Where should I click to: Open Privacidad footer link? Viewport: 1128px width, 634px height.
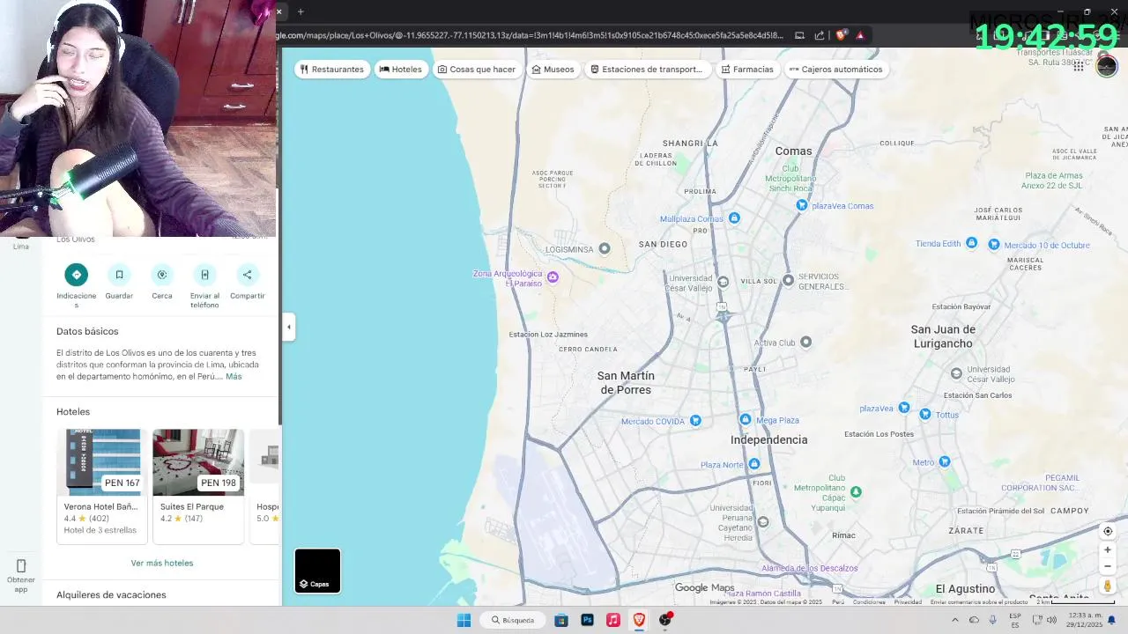click(908, 602)
